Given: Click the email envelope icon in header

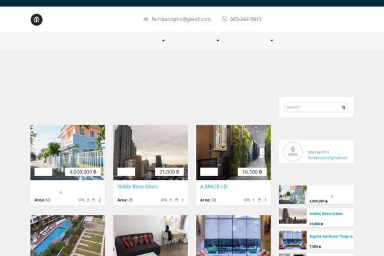Looking at the screenshot, I should 146,19.
